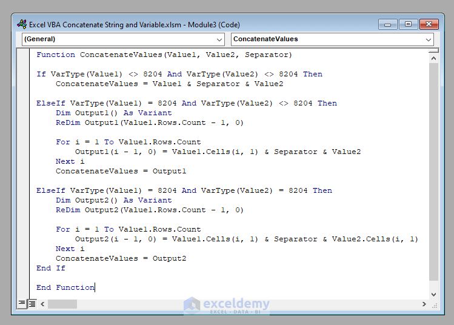
Task: Click vertical scrollbar down arrow
Action: coord(433,295)
